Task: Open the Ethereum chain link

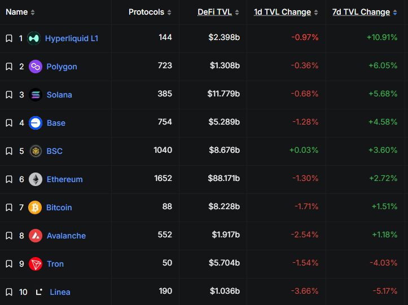Action: pos(64,179)
